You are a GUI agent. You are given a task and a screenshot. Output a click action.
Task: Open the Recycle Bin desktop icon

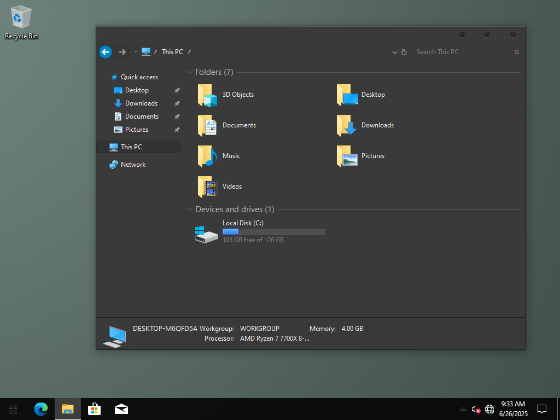[x=21, y=22]
